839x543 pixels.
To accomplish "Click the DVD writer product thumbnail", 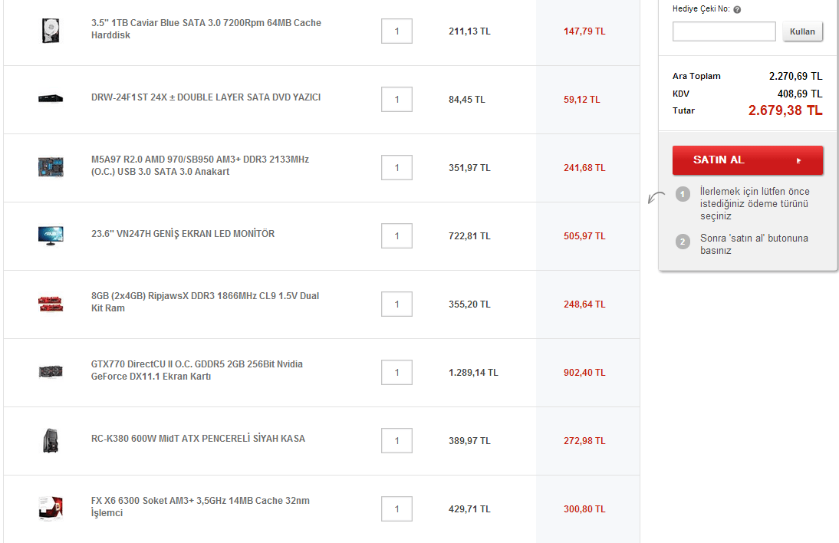I will pos(51,98).
